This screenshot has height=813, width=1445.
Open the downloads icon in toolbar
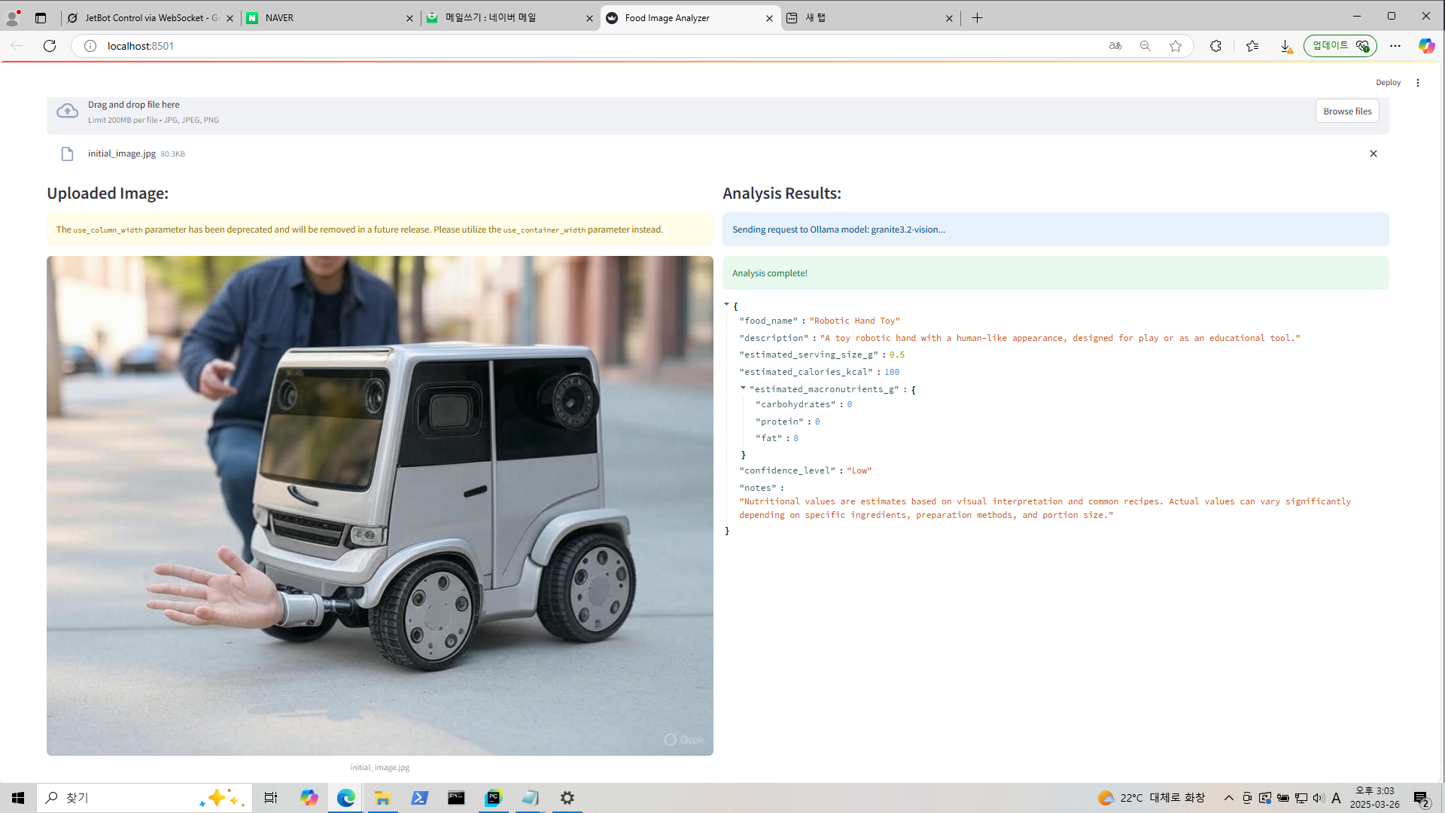[x=1285, y=46]
